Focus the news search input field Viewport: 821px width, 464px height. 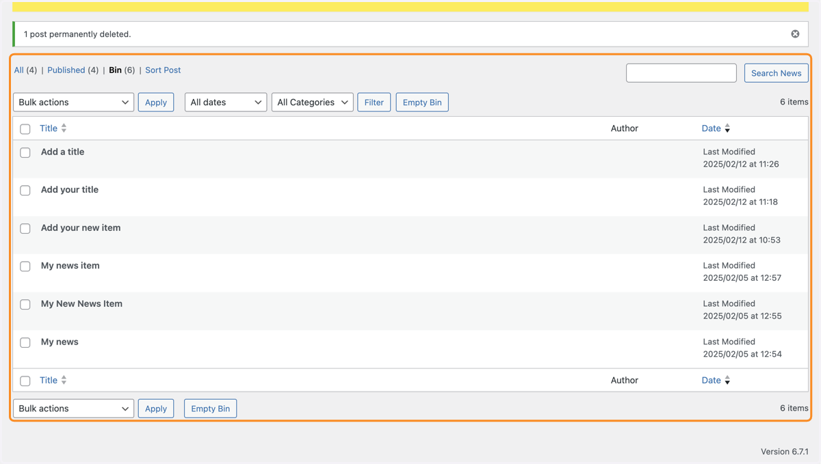(681, 73)
